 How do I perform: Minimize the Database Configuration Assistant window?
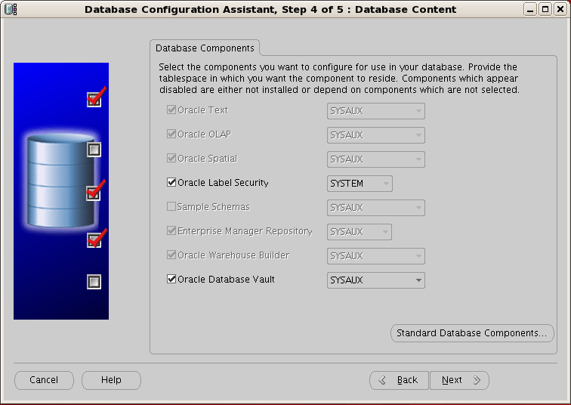click(530, 9)
